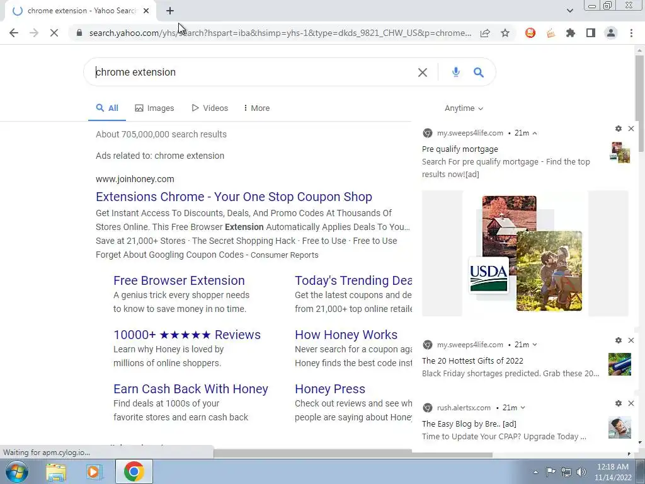Click The Easy Blog by Bre.. title
The image size is (645, 484).
469,423
